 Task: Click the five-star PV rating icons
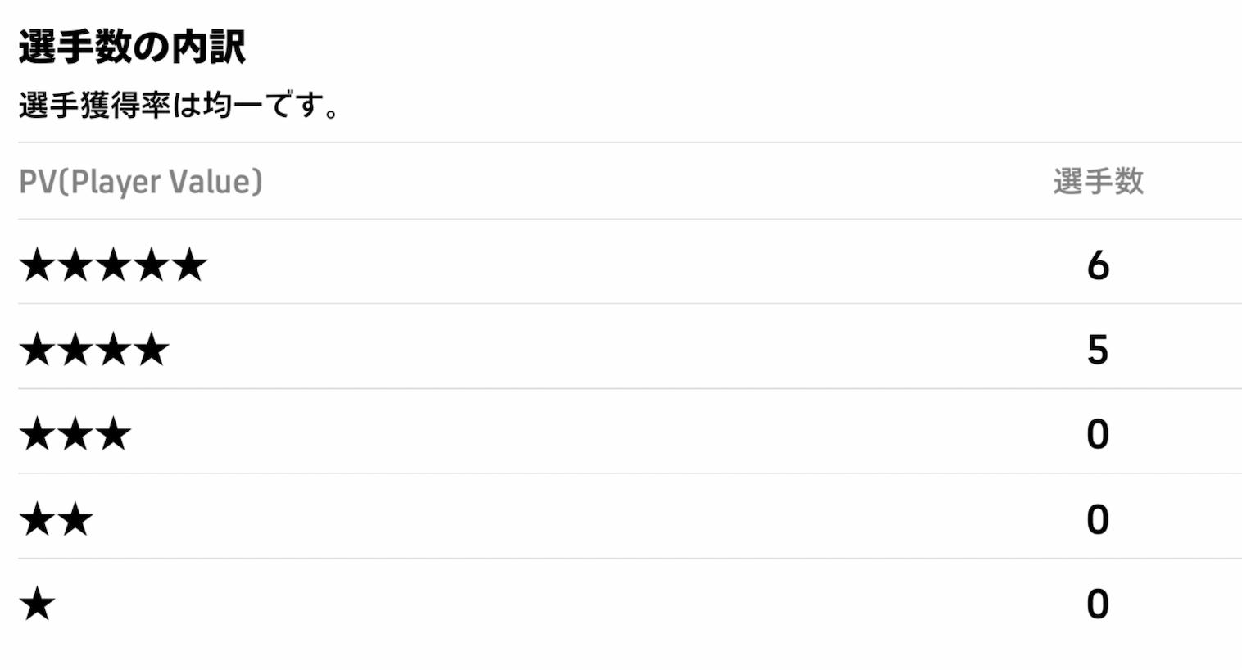click(113, 265)
